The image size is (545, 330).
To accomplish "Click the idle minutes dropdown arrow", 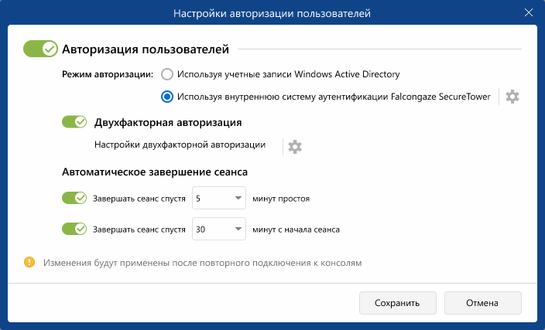I will 237,199.
